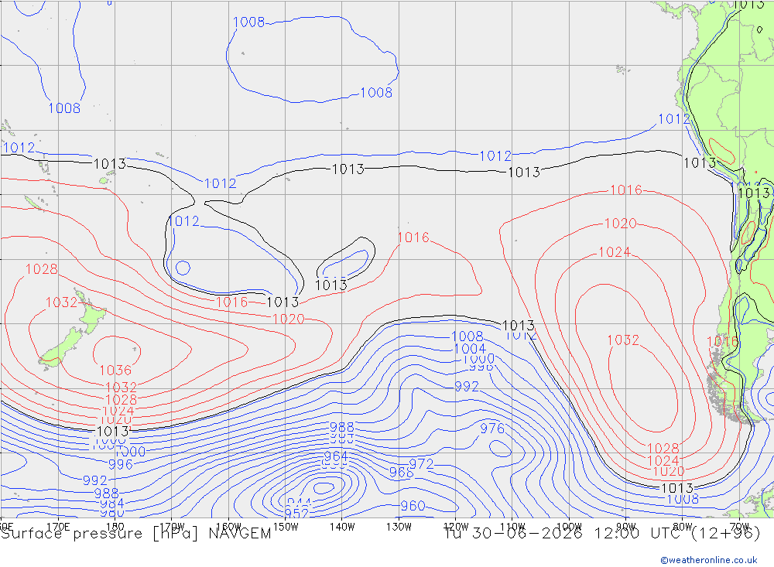This screenshot has width=774, height=567.
Task: Click the 1016 label above 1020 off Chile
Action: point(626,190)
